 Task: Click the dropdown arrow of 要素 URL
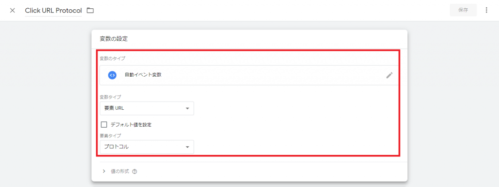188,109
